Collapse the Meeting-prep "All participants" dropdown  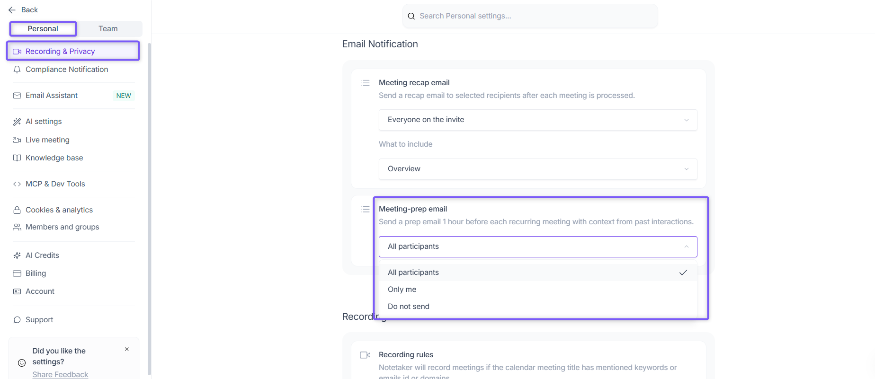click(538, 247)
